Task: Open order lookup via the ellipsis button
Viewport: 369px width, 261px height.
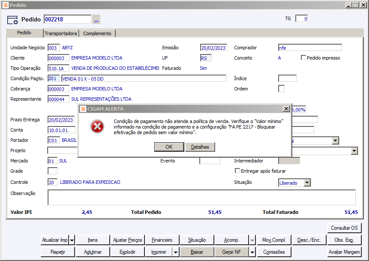Action: click(96, 19)
